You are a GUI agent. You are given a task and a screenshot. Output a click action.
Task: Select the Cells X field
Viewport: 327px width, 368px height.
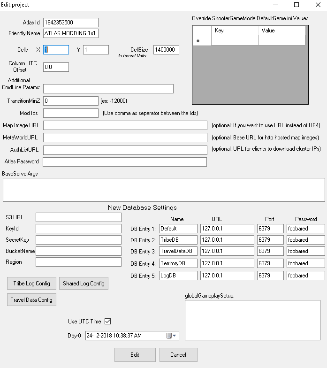(56, 50)
